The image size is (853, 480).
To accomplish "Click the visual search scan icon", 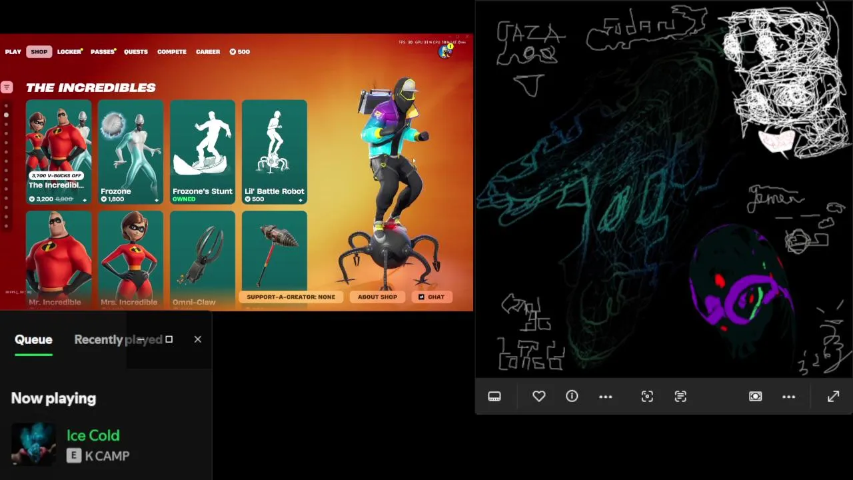I will click(x=647, y=397).
